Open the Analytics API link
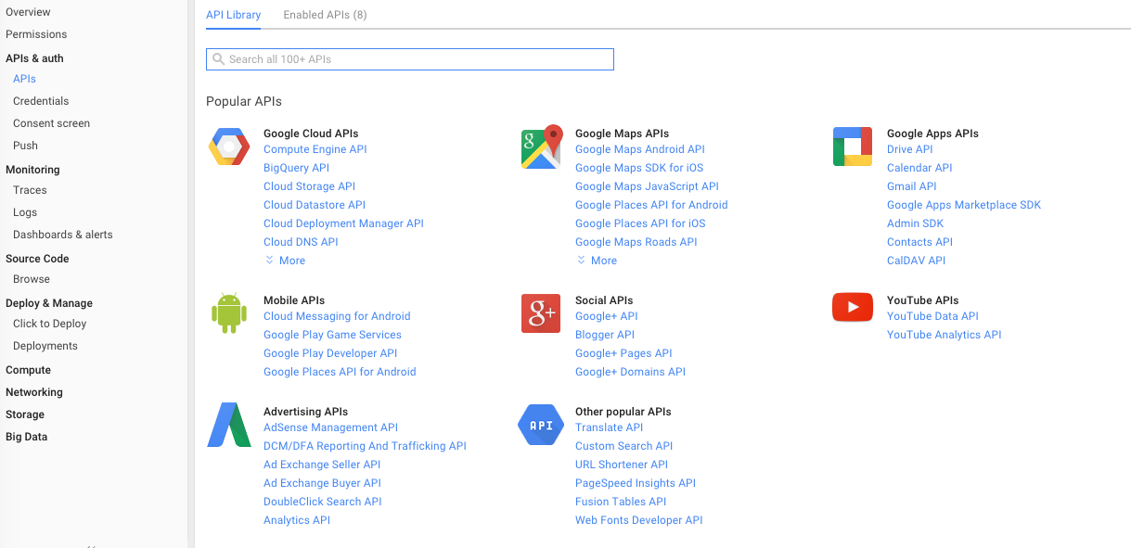The width and height of the screenshot is (1131, 548). pos(297,520)
